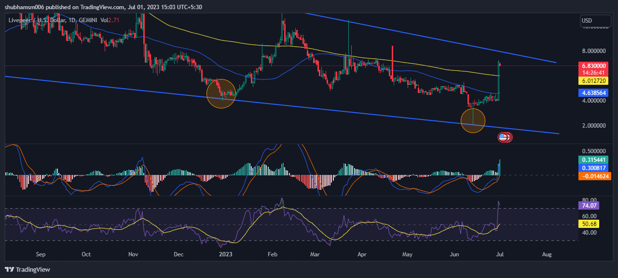The image size is (618, 278).
Task: Click the Dec label on time axis
Action: pos(178,253)
